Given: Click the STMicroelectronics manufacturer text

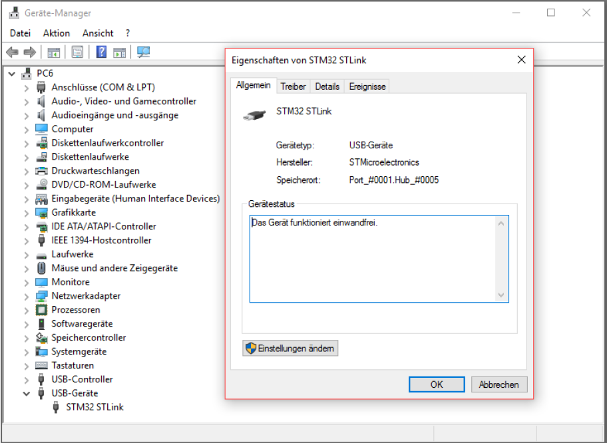Looking at the screenshot, I should [384, 162].
